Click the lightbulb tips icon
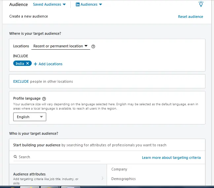This screenshot has width=214, height=188. (x=200, y=4)
